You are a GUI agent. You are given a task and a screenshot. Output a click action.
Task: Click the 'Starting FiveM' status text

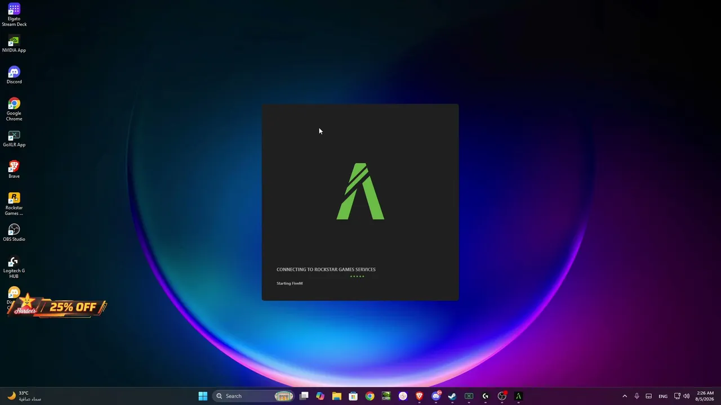[290, 283]
